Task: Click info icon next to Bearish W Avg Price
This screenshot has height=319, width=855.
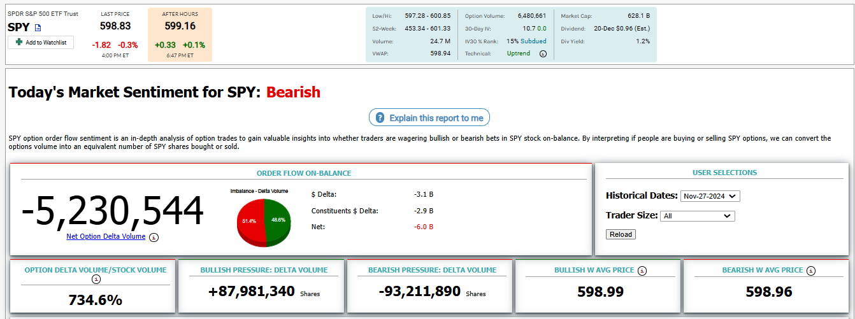Action: (811, 270)
